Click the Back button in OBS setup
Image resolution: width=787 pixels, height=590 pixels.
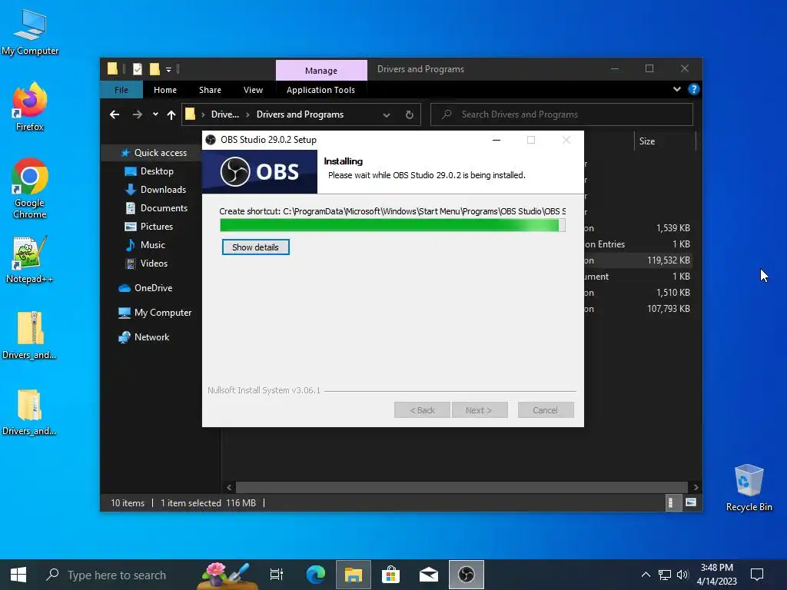coord(422,410)
